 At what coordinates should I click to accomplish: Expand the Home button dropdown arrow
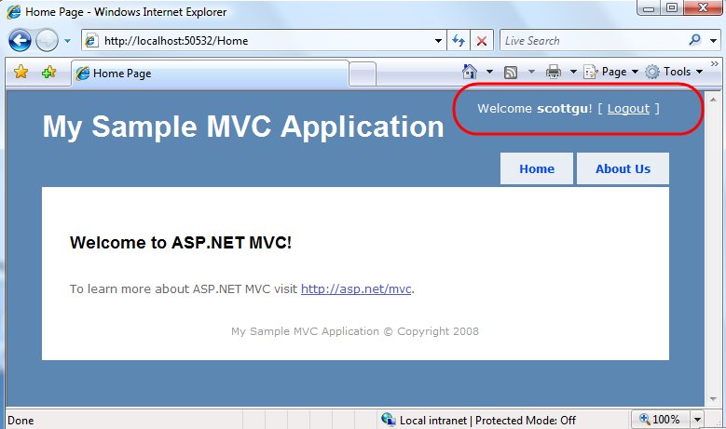pos(489,72)
